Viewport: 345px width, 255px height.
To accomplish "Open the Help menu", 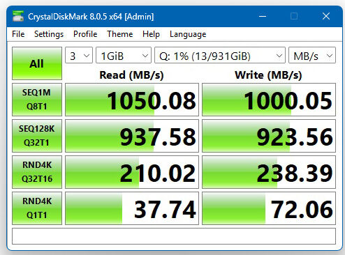I will coord(151,34).
